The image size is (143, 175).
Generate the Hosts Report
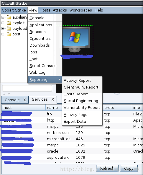(x=82, y=94)
